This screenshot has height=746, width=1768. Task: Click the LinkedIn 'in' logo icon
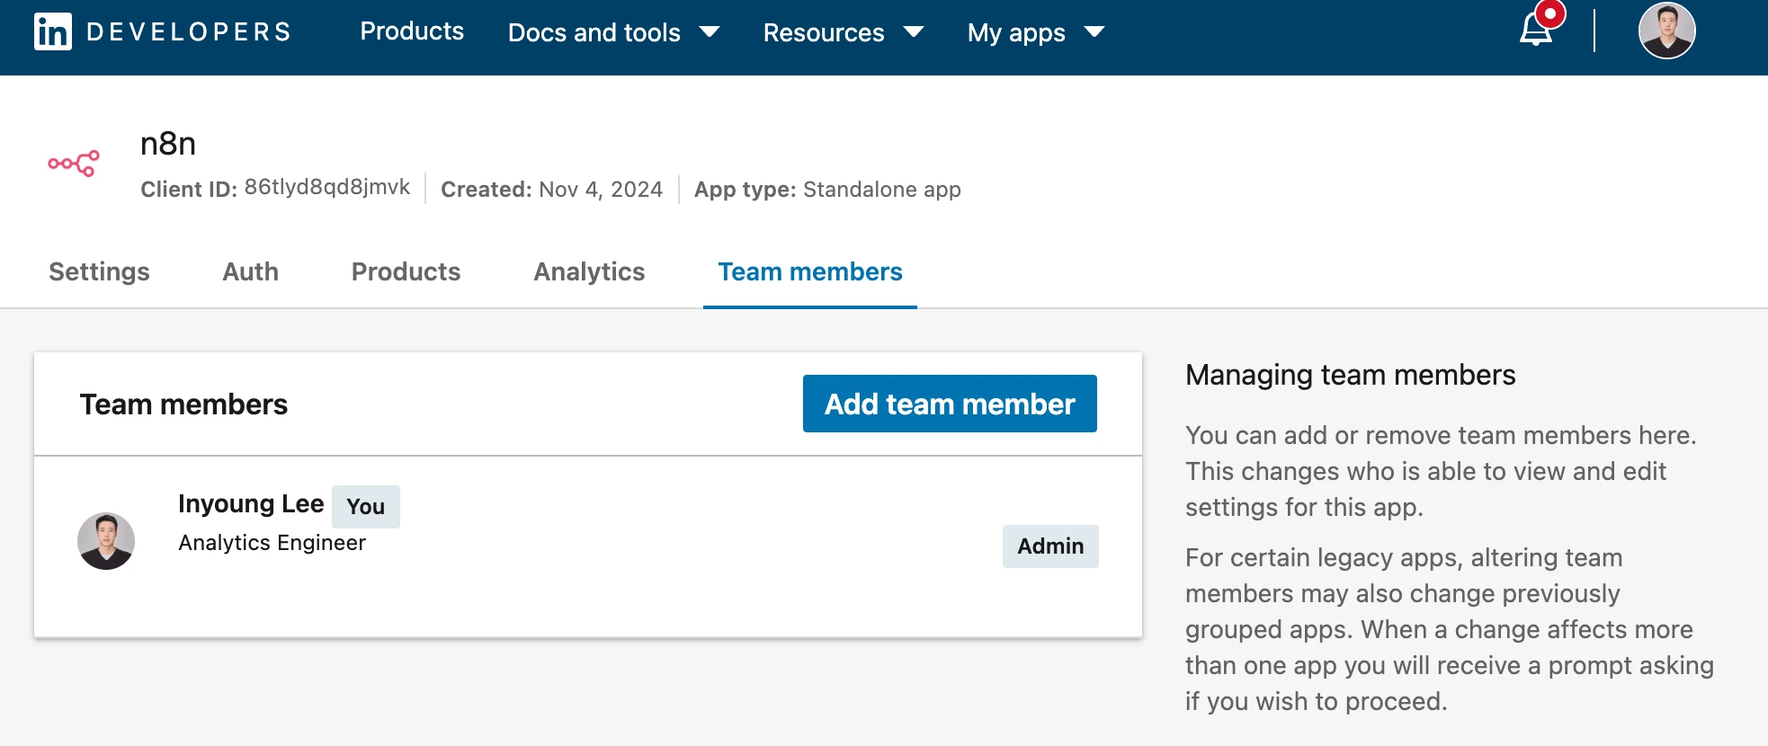[52, 32]
